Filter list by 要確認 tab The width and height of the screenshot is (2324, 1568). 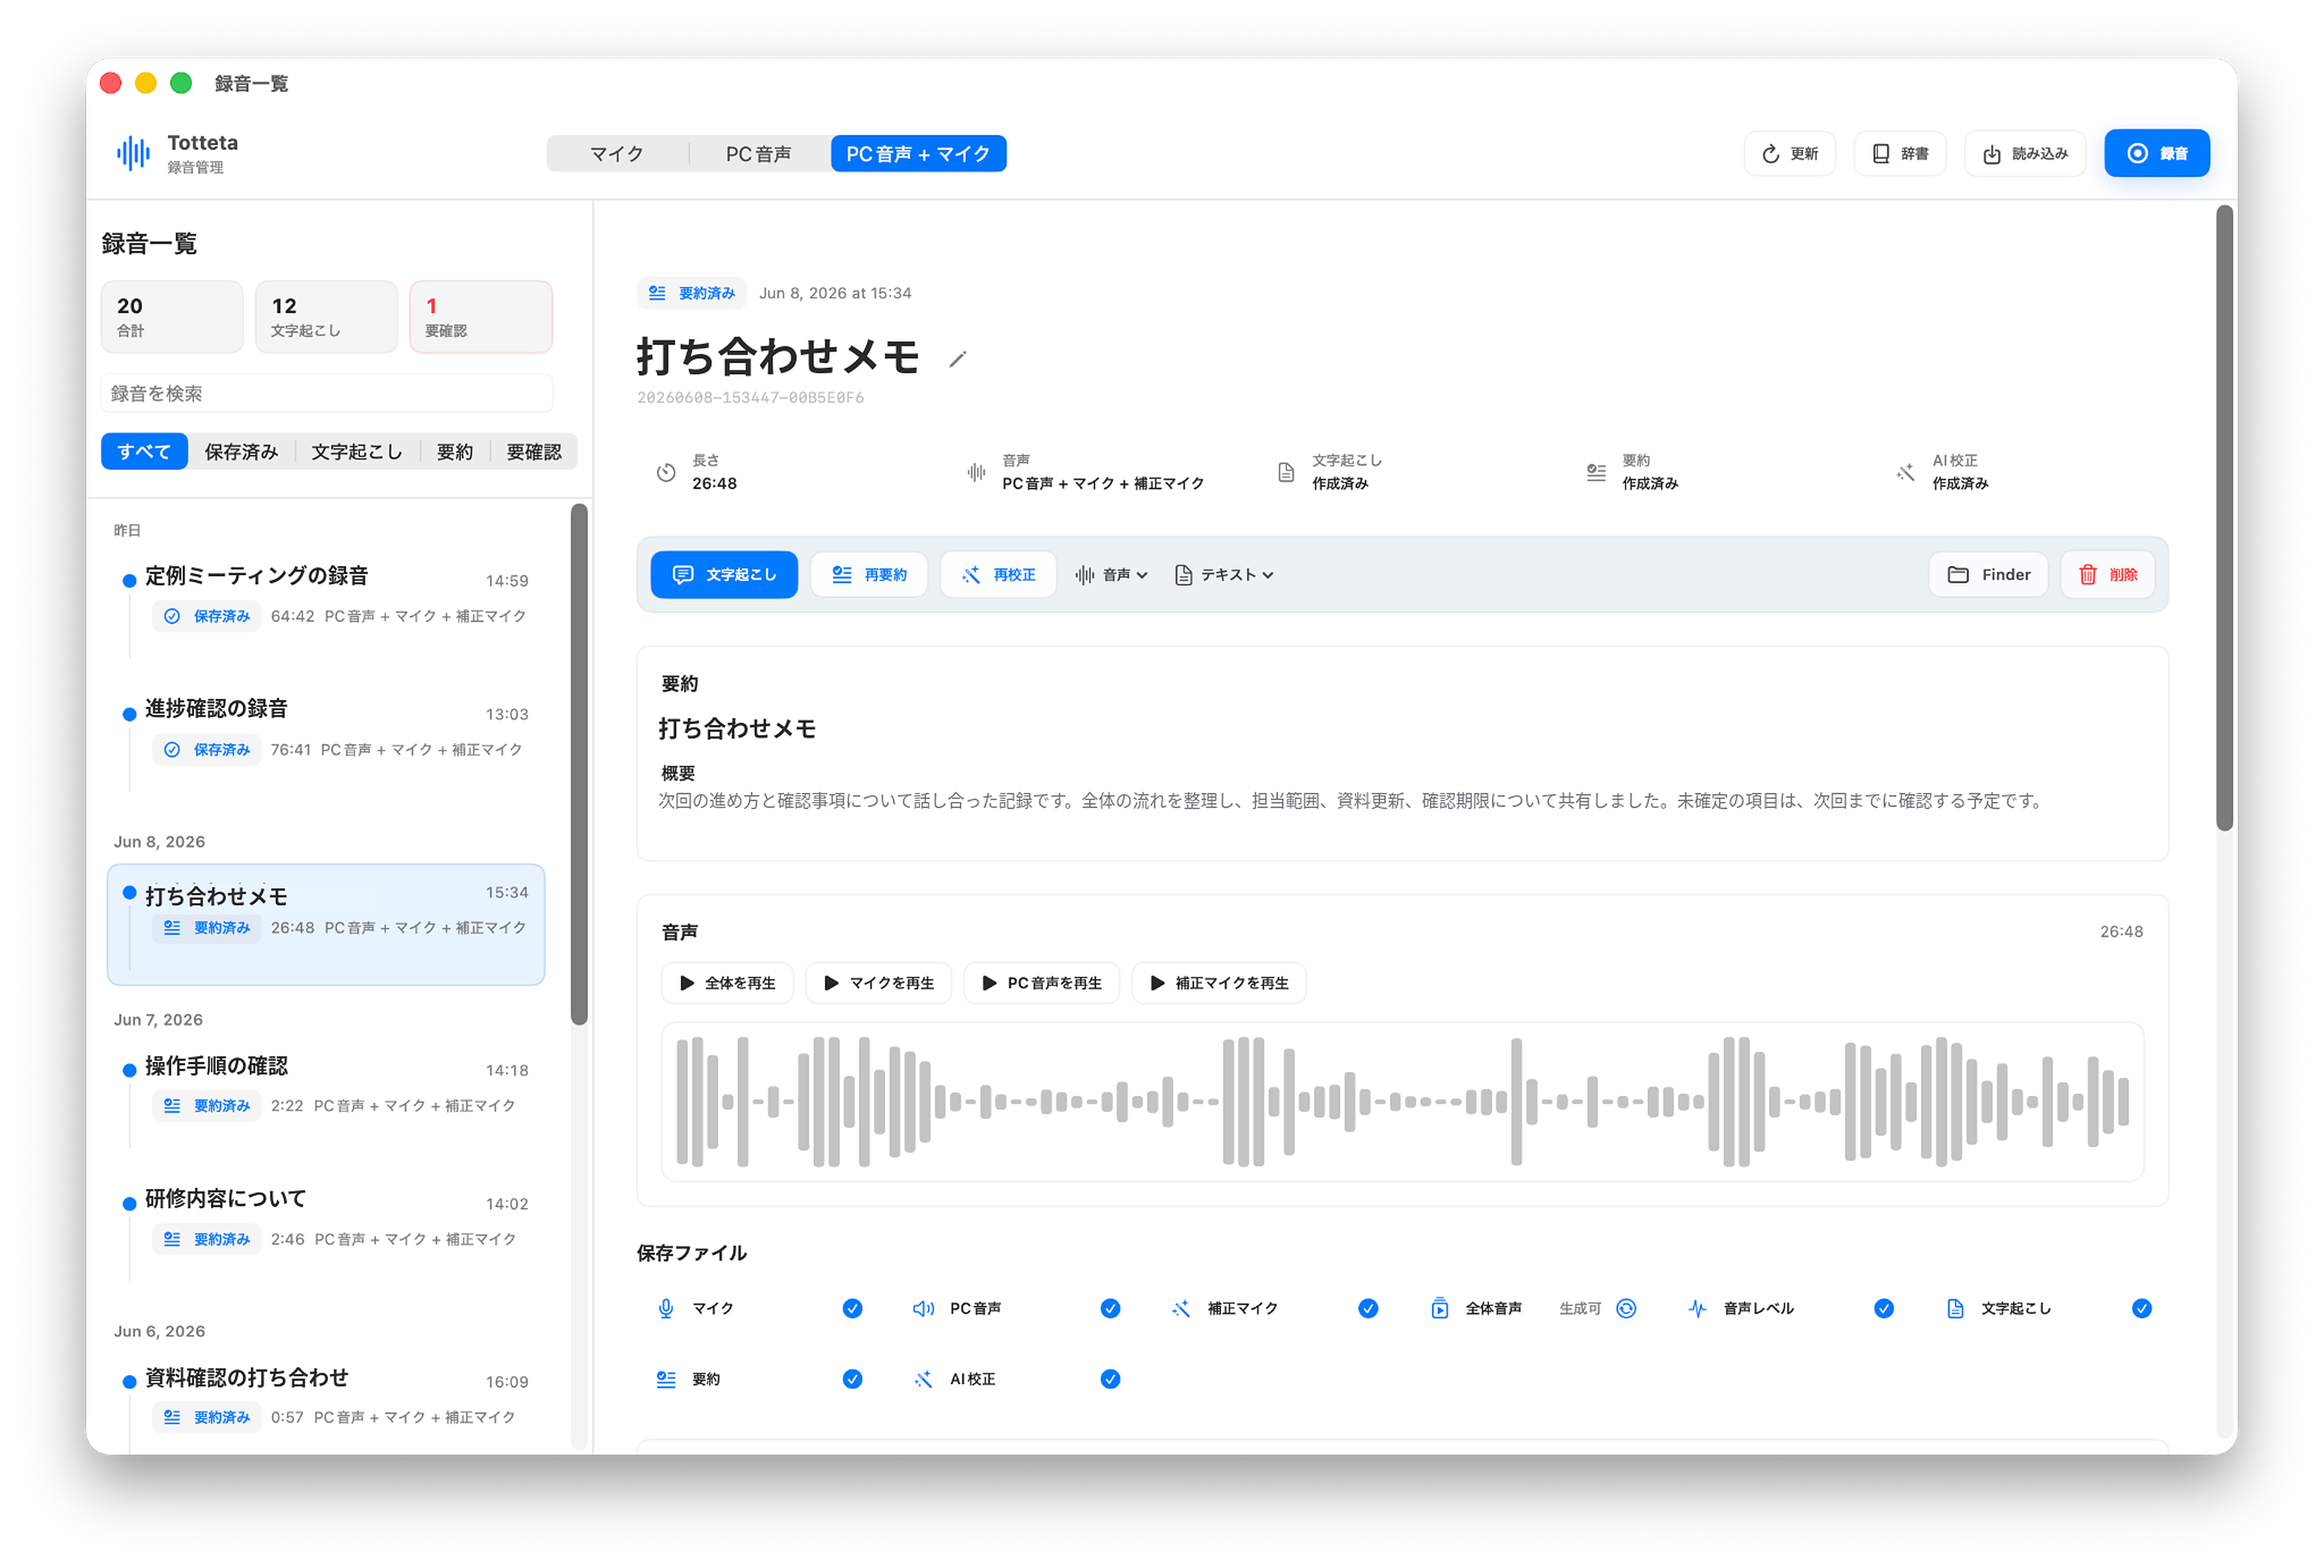click(x=534, y=452)
